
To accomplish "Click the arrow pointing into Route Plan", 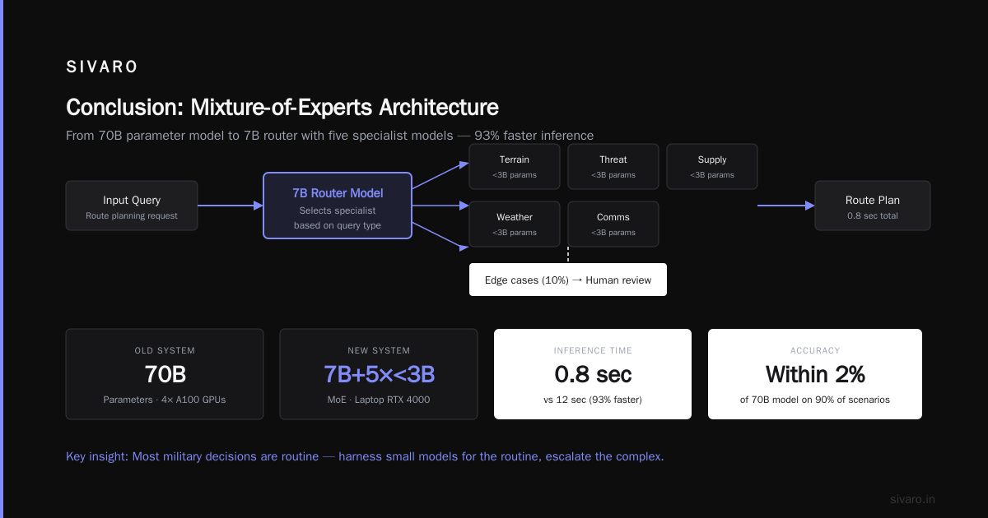I will pyautogui.click(x=786, y=206).
